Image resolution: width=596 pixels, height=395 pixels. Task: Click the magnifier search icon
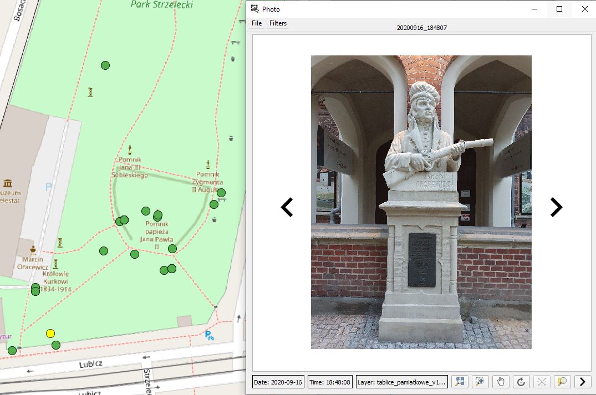pos(562,382)
